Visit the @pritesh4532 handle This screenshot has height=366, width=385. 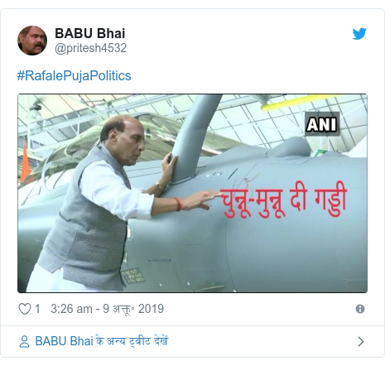(91, 48)
